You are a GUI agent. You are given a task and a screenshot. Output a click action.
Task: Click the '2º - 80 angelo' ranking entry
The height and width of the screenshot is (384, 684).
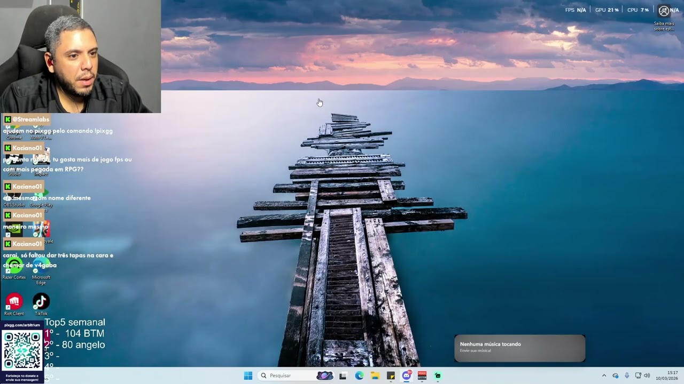75,345
